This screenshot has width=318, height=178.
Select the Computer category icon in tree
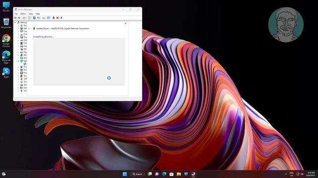[x=21, y=31]
